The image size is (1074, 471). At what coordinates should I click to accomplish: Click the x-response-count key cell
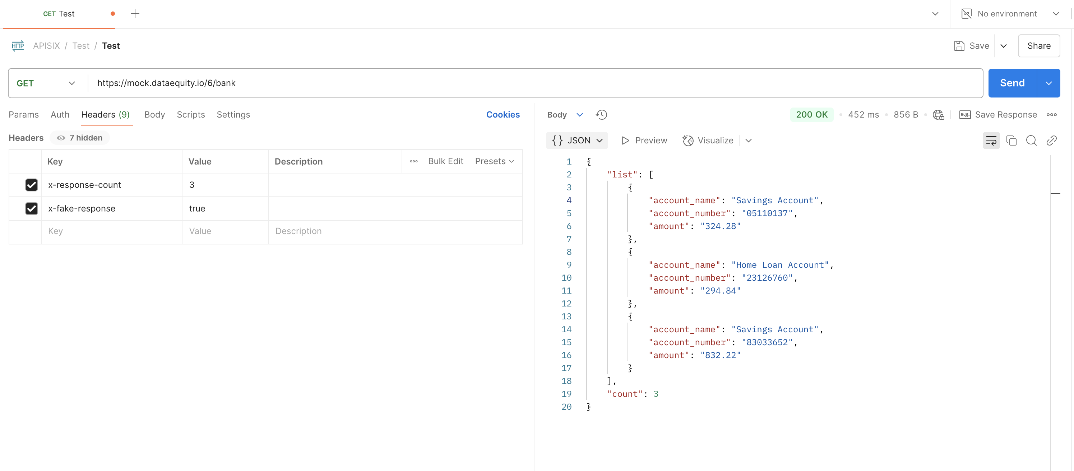coord(111,185)
